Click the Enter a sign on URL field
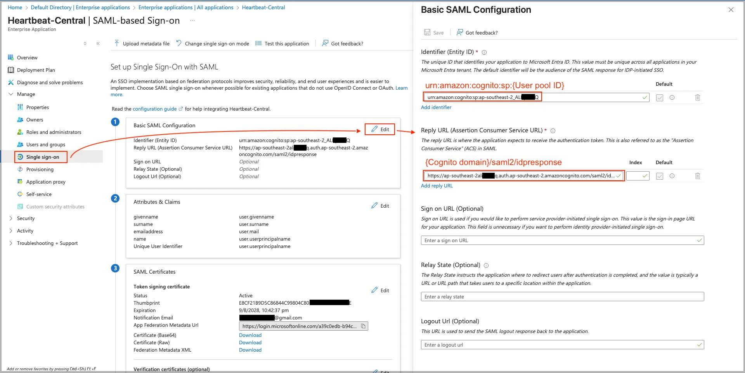The width and height of the screenshot is (745, 373). click(559, 241)
